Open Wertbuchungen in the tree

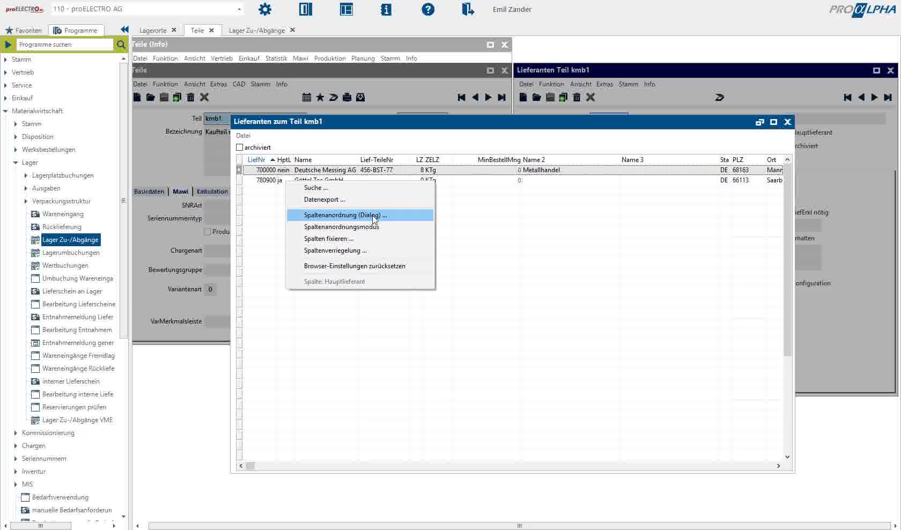click(65, 266)
